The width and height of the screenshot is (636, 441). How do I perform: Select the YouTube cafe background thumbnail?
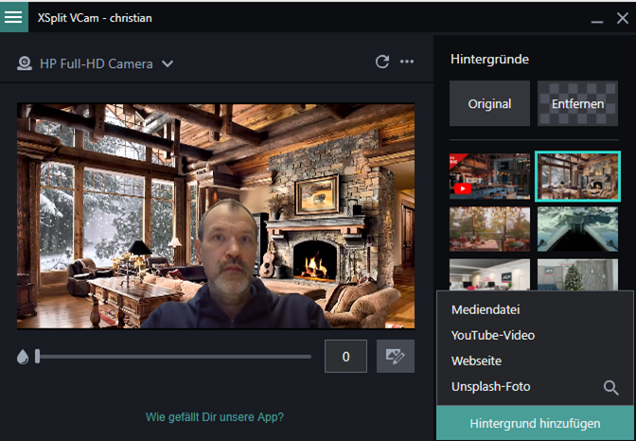pos(489,176)
